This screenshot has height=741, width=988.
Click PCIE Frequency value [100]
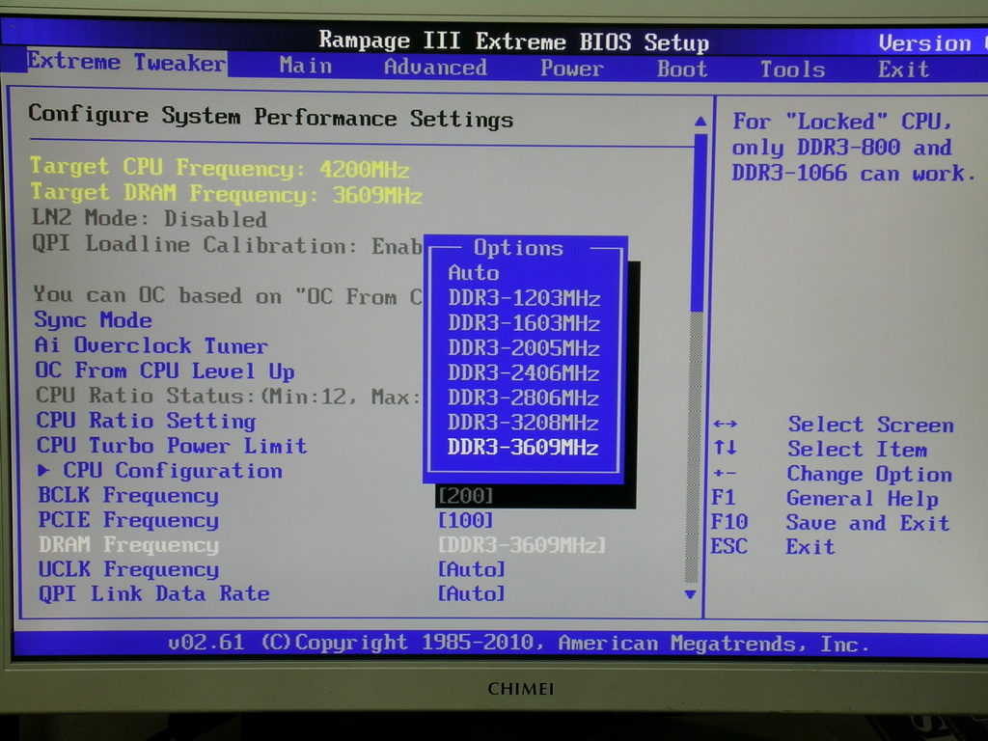(x=466, y=520)
